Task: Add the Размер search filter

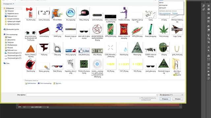Action: (x=175, y=13)
